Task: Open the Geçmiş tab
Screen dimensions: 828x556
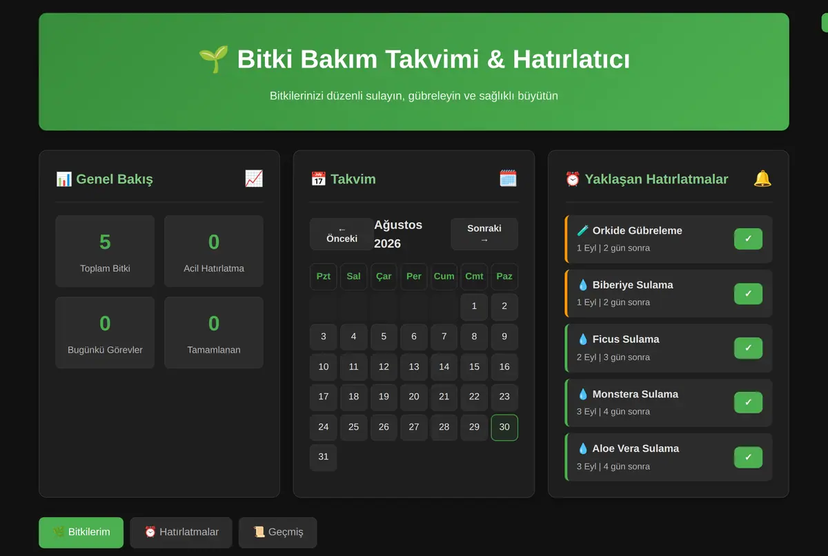Action: click(278, 532)
